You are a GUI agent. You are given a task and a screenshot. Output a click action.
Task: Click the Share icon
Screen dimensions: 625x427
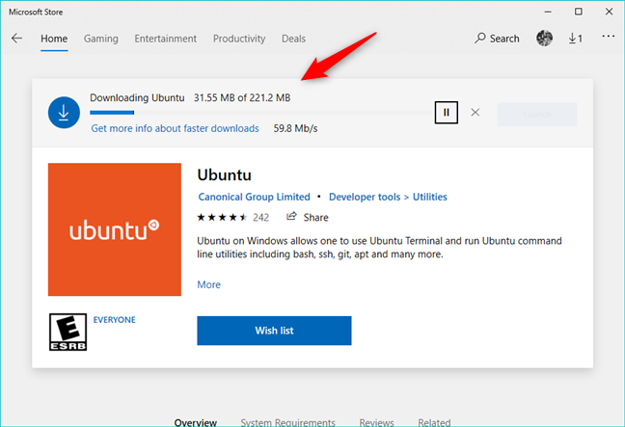click(292, 216)
